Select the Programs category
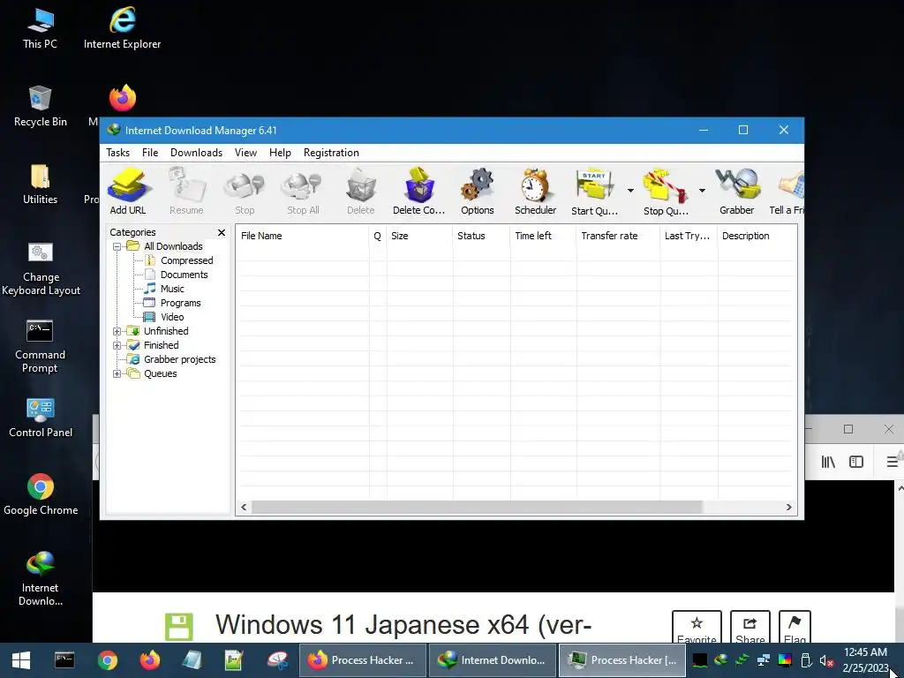The image size is (904, 678). pyautogui.click(x=180, y=304)
